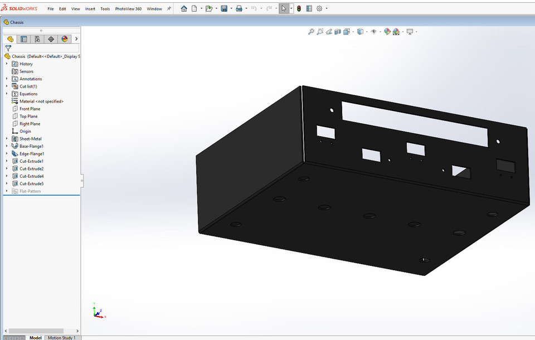The height and width of the screenshot is (340, 535).
Task: Open SOLIDWORKS Options via the gear icon
Action: (318, 8)
